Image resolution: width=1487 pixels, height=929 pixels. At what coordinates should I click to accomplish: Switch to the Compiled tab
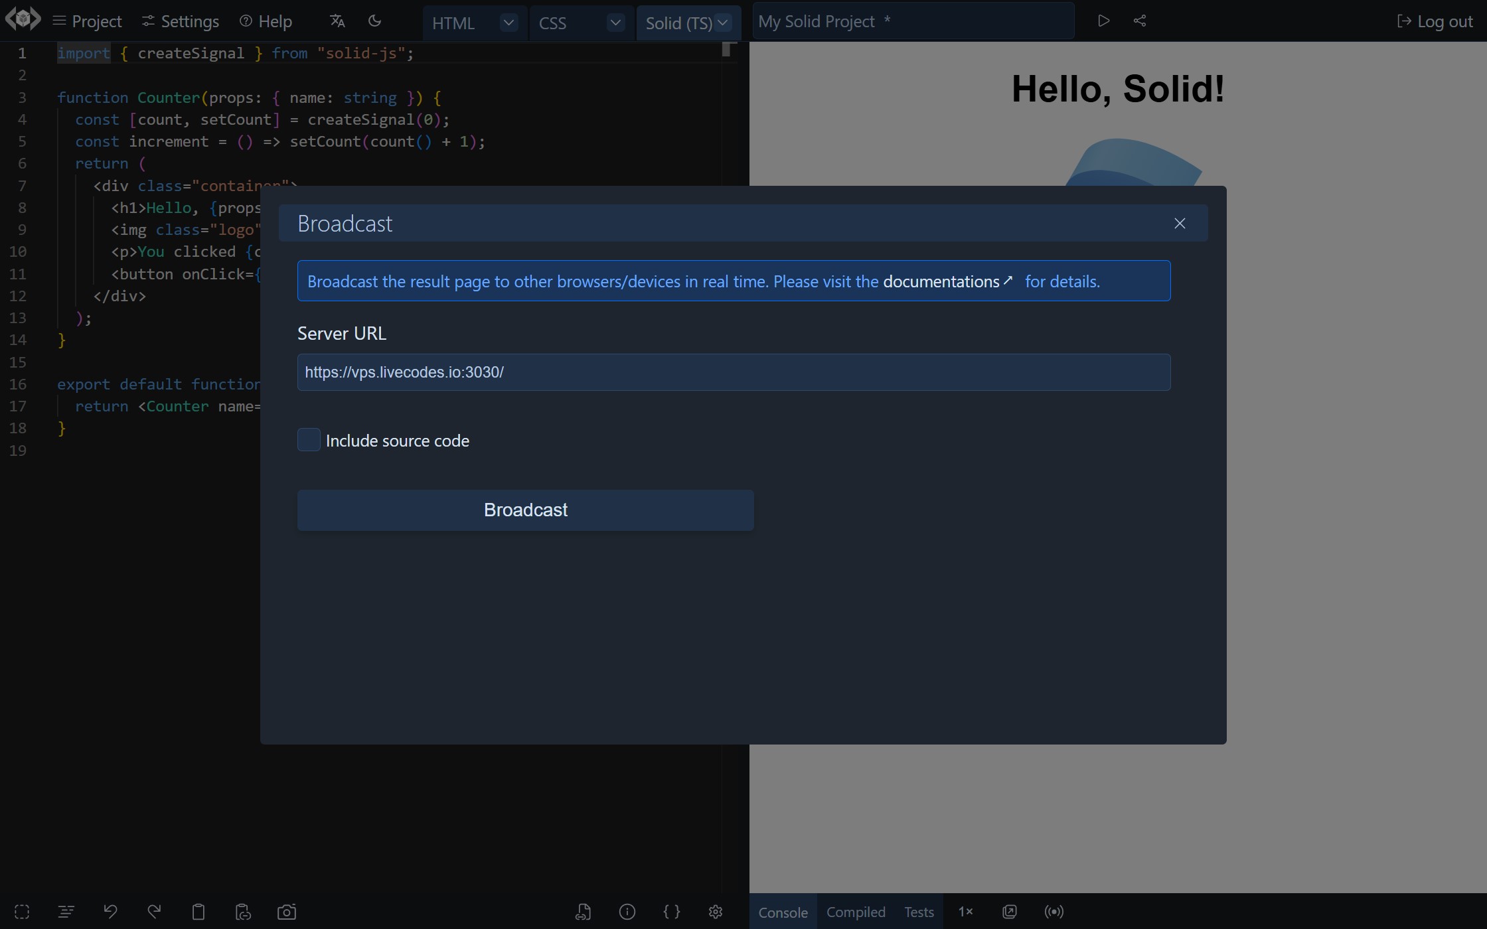[856, 912]
